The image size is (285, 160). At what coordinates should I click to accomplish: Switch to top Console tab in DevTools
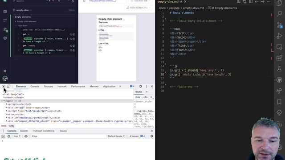(35, 87)
